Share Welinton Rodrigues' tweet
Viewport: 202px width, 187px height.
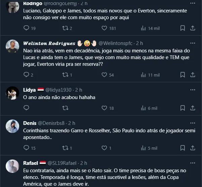[193, 75]
